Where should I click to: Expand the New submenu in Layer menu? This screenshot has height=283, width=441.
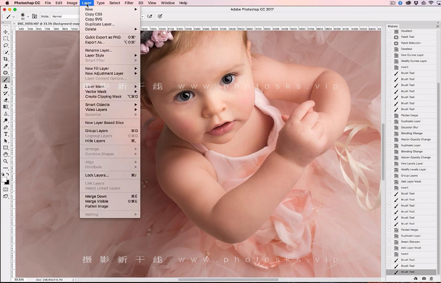110,9
